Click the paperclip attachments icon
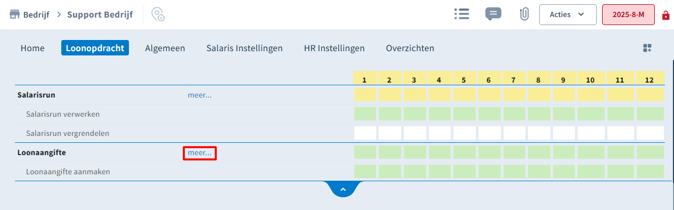Image resolution: width=674 pixels, height=210 pixels. pyautogui.click(x=524, y=14)
